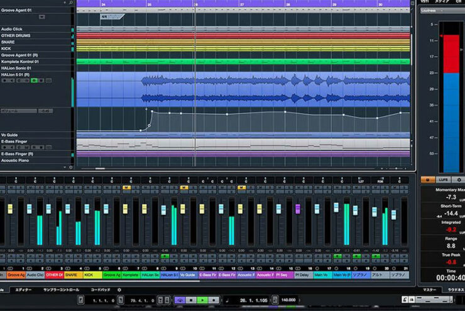Select the Komplete Kontrol 01 track
This screenshot has width=465, height=311.
click(36, 62)
